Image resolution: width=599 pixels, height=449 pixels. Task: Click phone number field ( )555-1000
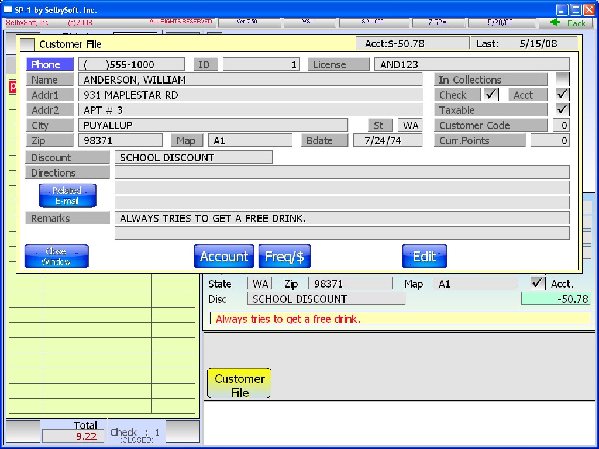point(132,64)
